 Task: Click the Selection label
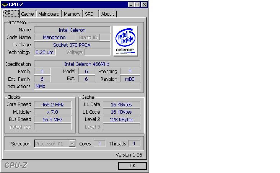tap(21, 144)
